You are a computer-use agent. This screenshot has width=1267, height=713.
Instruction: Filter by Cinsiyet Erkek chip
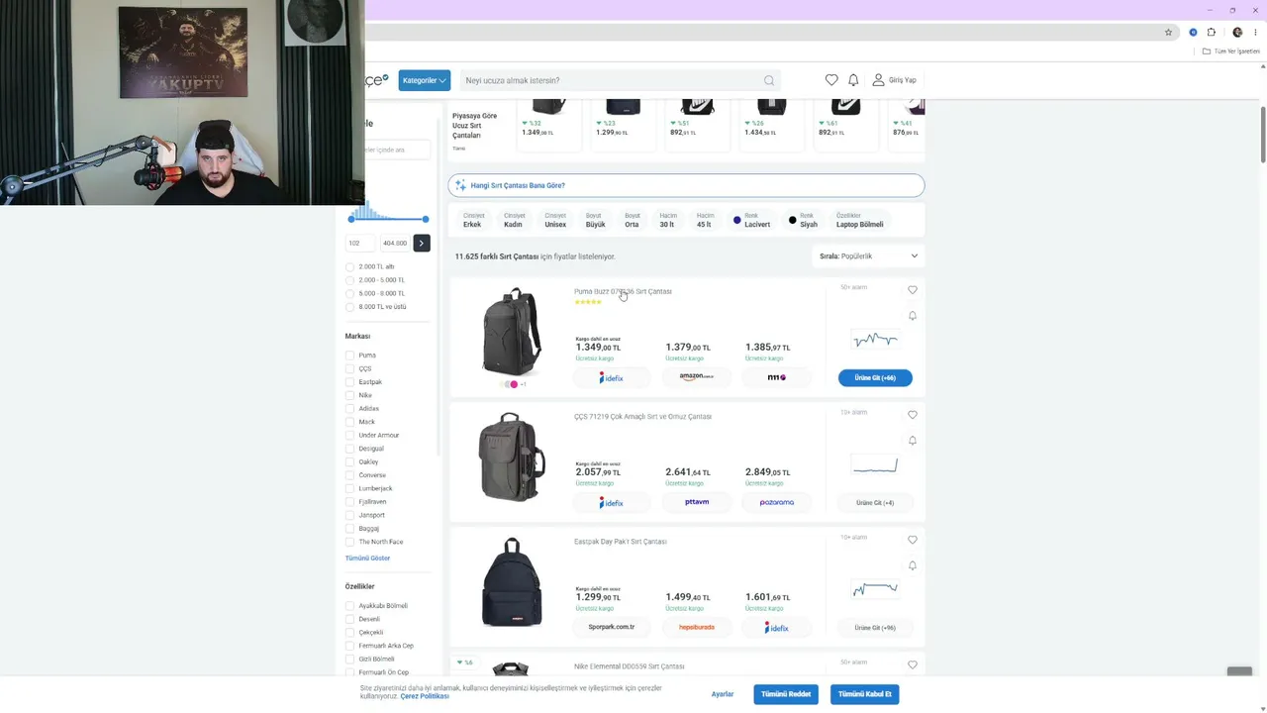click(x=473, y=220)
